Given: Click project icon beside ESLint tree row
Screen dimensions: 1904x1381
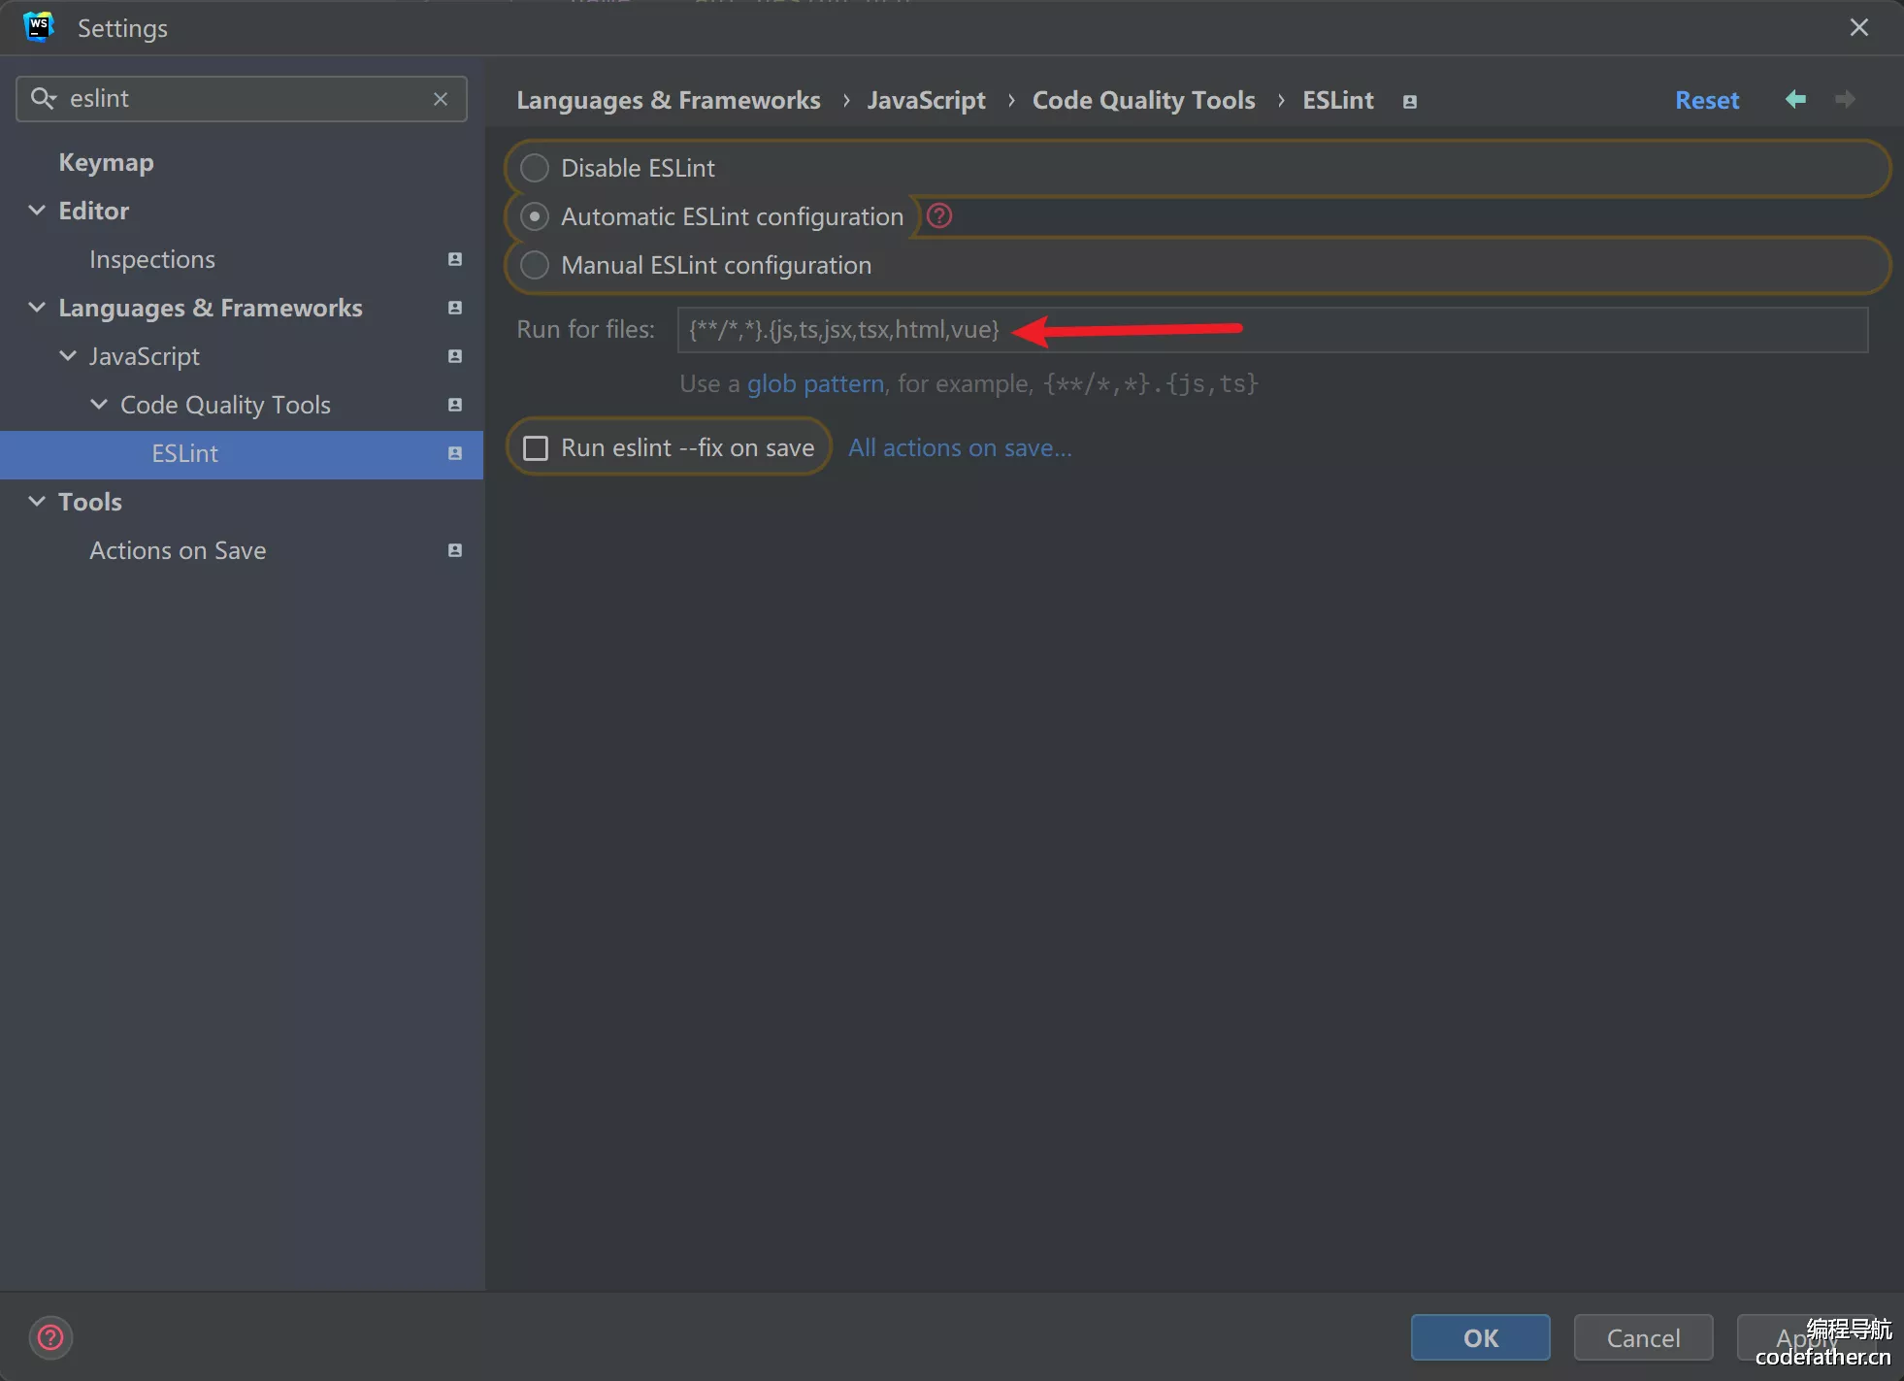Looking at the screenshot, I should pyautogui.click(x=454, y=453).
